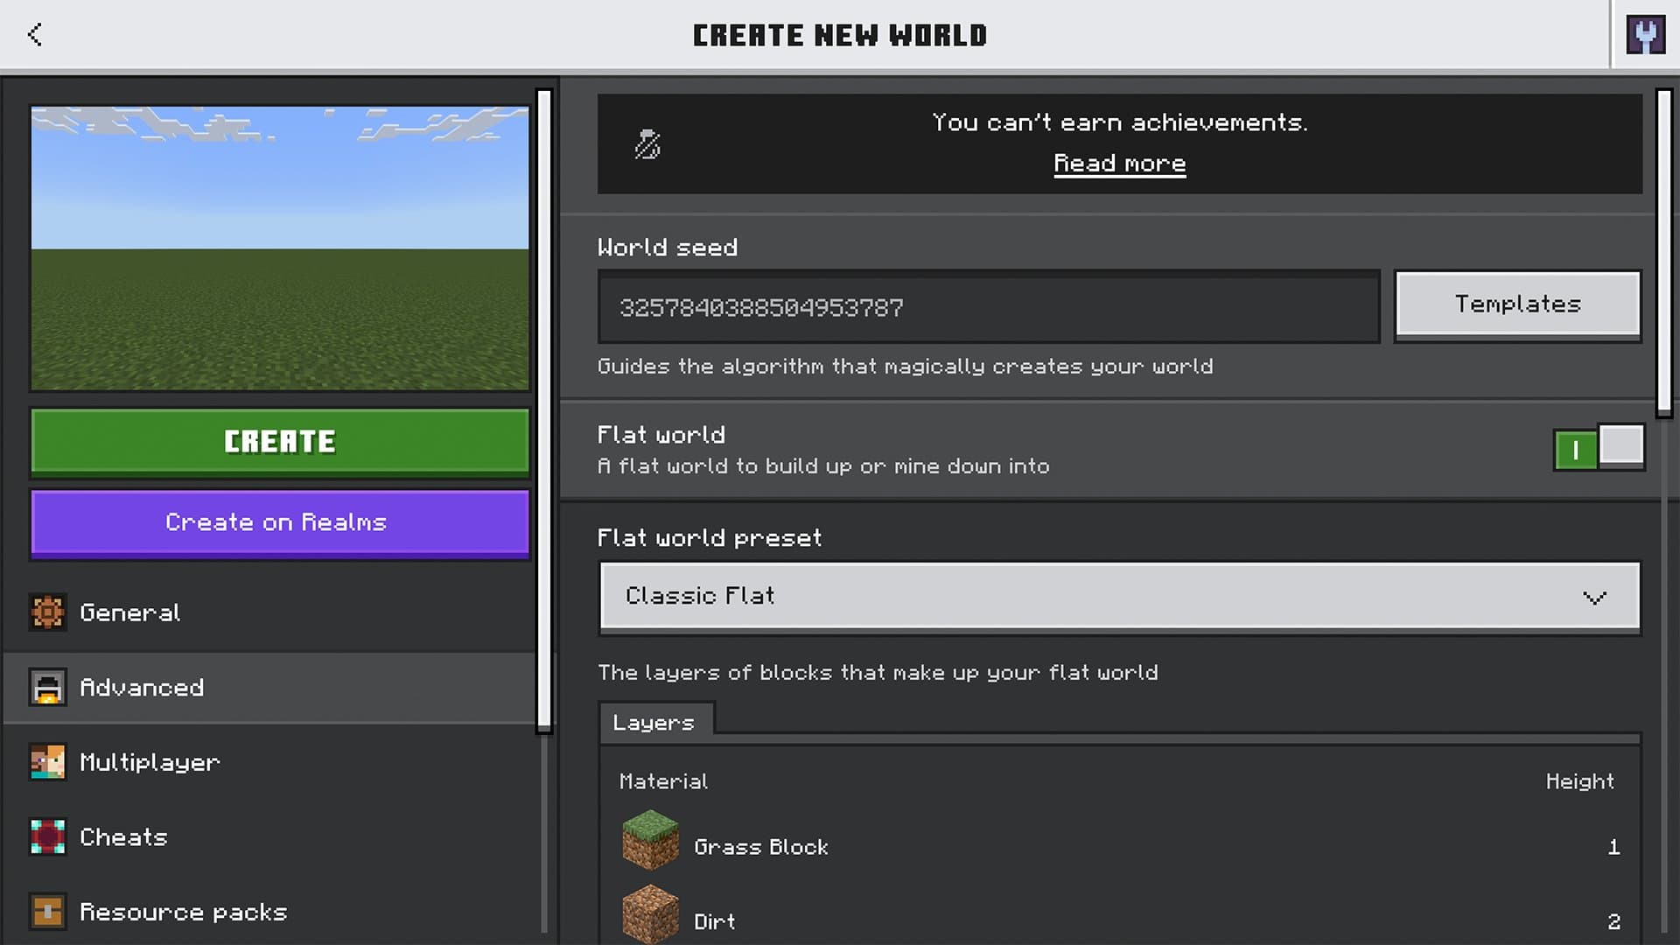Click the Multiplayer characters icon

coord(47,762)
